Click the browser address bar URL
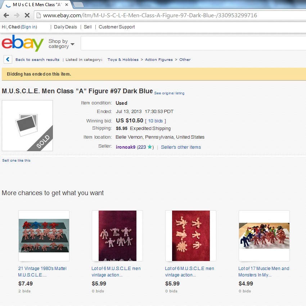306x306 pixels. click(x=150, y=15)
